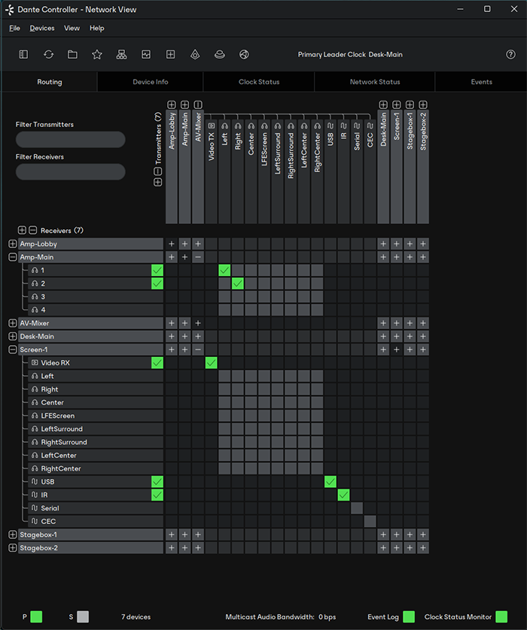Click the diamond drop toolbar icon
Image resolution: width=527 pixels, height=630 pixels.
195,54
